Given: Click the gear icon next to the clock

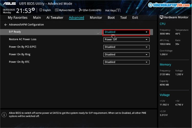Looking at the screenshot, I should 33,9.
